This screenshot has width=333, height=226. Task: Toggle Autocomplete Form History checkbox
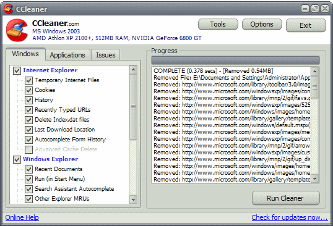click(28, 140)
